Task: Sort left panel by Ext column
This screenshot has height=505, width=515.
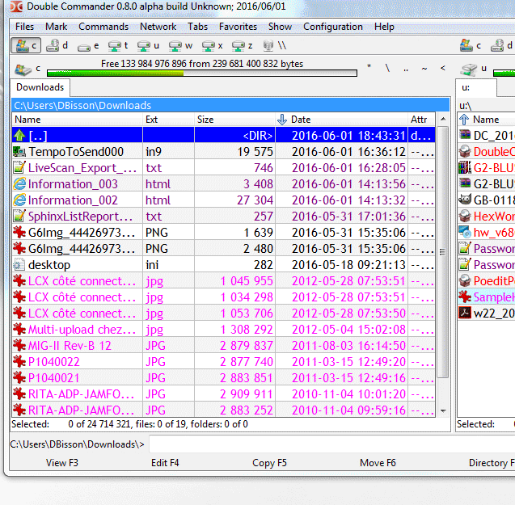Action: [168, 120]
